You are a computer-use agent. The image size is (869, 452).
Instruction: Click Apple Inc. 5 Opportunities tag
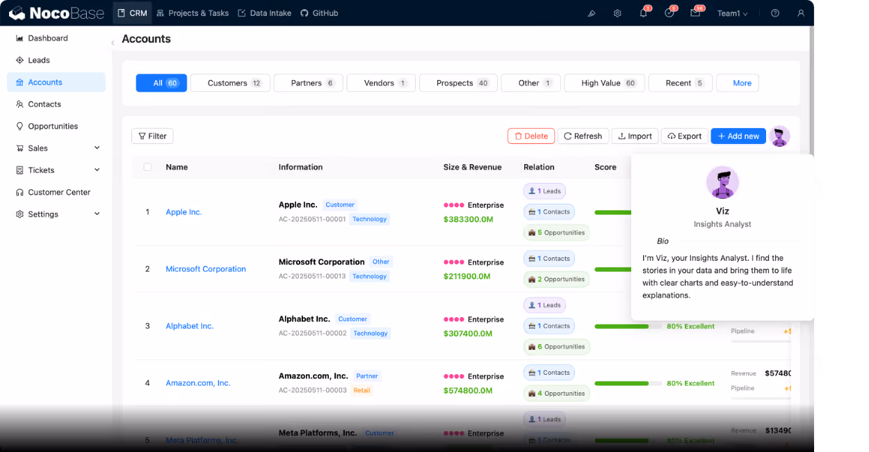pos(556,233)
